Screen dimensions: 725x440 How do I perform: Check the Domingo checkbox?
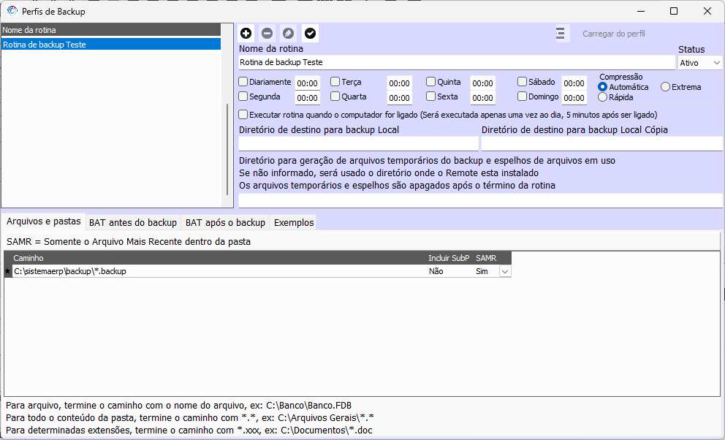(522, 96)
